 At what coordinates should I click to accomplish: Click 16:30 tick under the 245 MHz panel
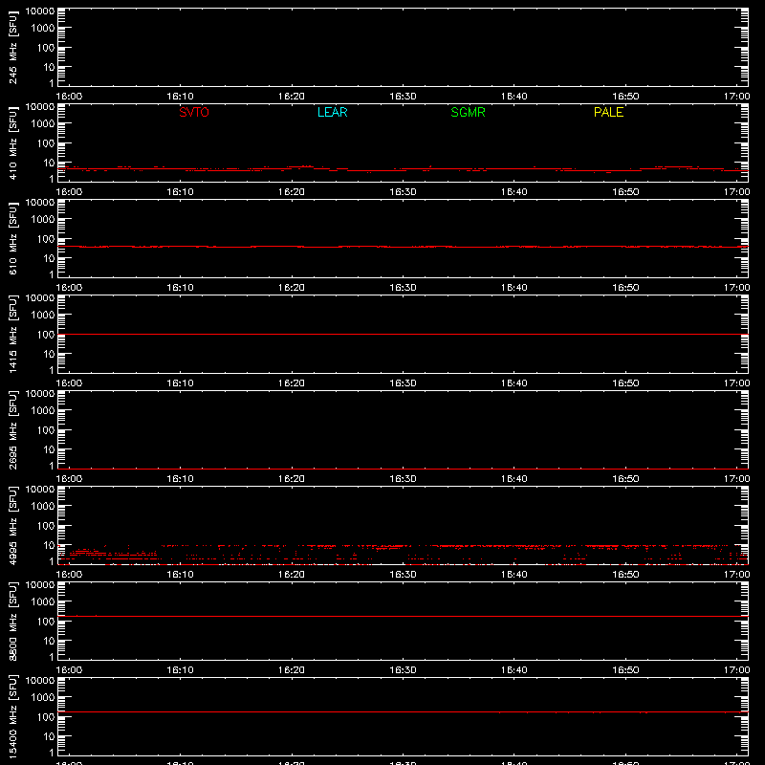point(403,97)
